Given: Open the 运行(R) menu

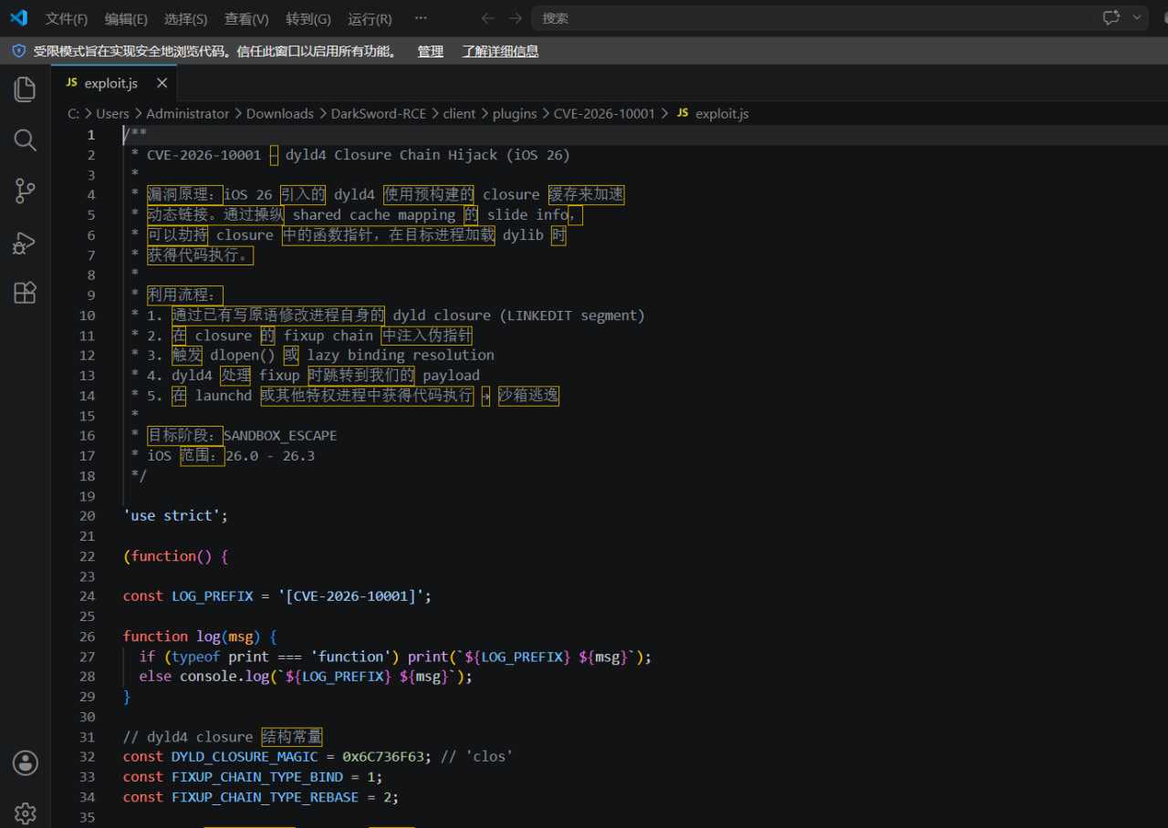Looking at the screenshot, I should click(x=370, y=18).
